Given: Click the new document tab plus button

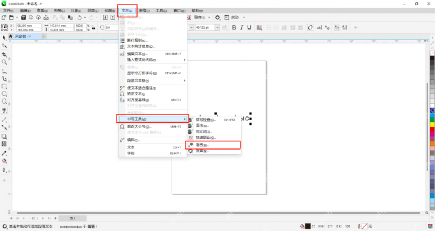Looking at the screenshot, I should [43, 36].
